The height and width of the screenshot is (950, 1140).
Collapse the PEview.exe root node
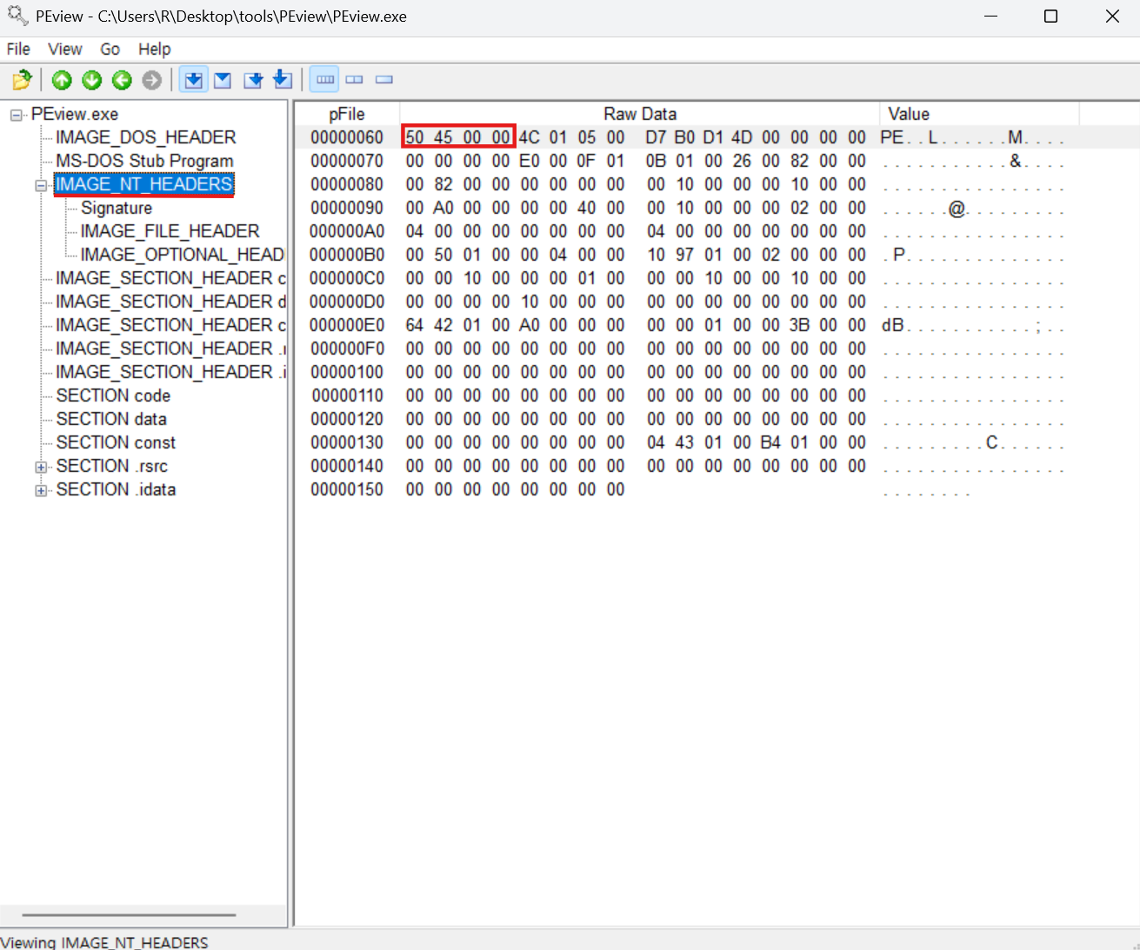click(17, 115)
